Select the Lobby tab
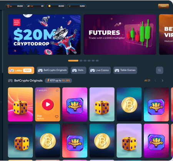 pyautogui.click(x=21, y=70)
